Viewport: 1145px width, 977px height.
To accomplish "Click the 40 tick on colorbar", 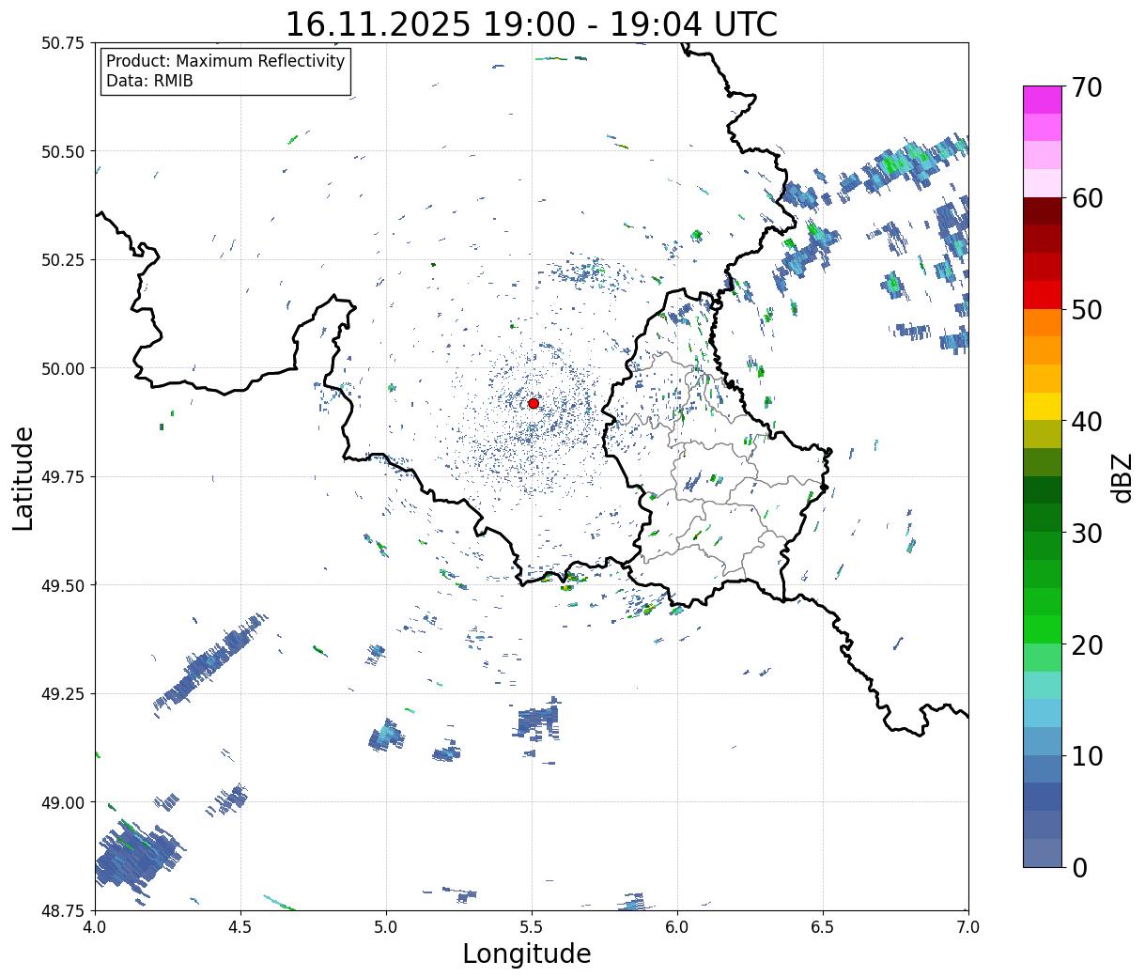I will coord(1086,422).
